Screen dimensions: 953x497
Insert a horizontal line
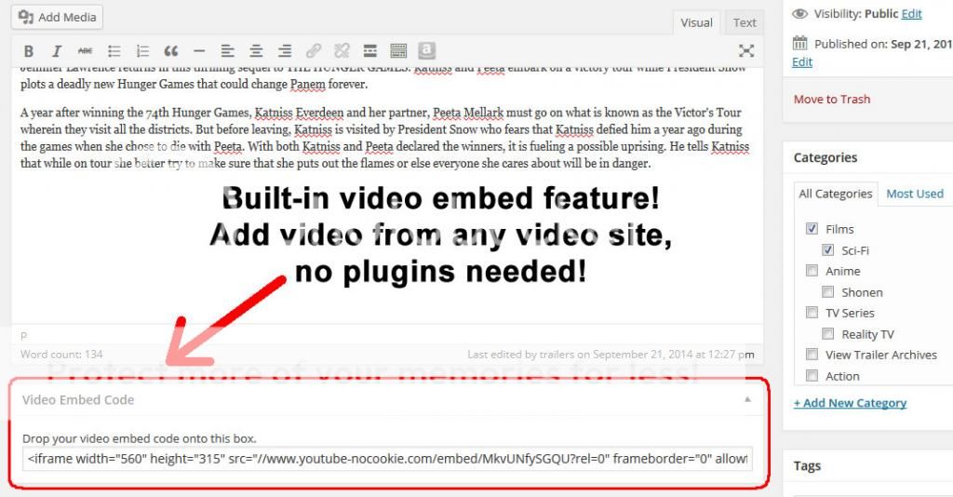click(x=199, y=51)
